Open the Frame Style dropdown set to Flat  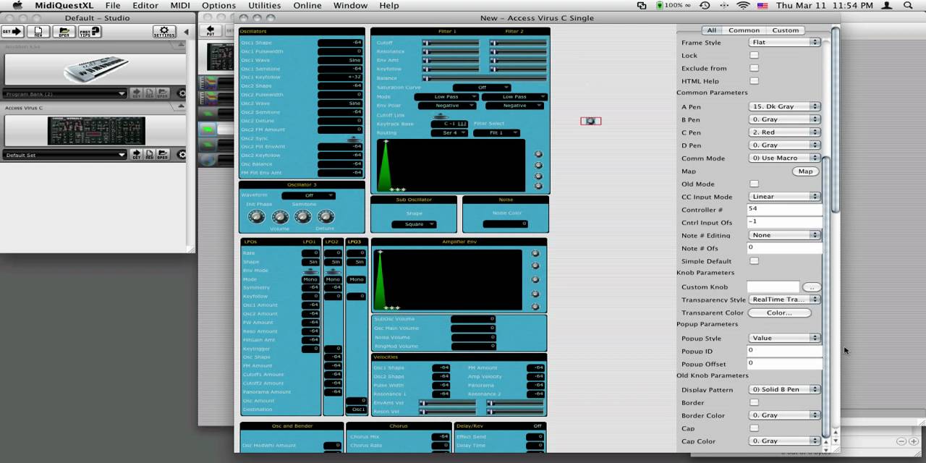[784, 43]
